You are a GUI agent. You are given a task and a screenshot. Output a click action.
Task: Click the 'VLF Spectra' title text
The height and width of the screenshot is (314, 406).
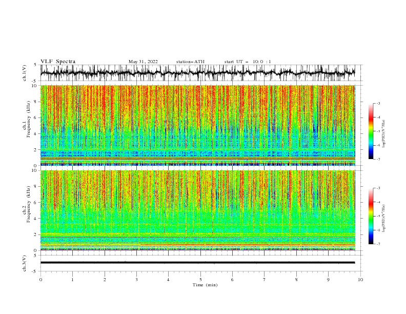pyautogui.click(x=58, y=62)
